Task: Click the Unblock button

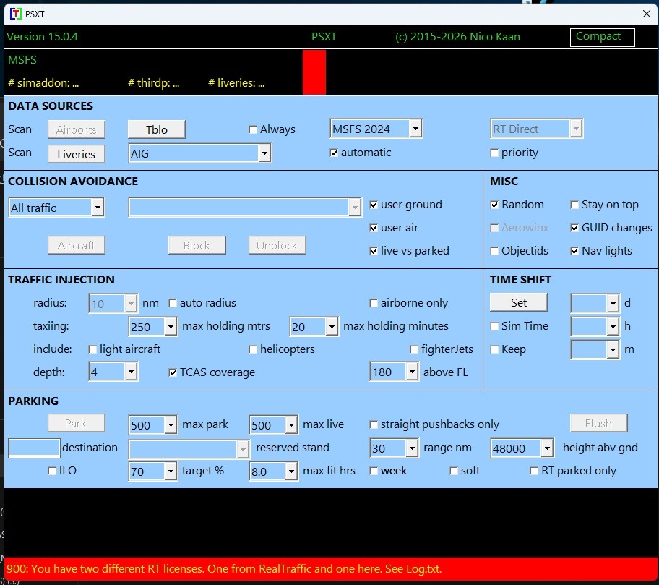Action: click(277, 245)
